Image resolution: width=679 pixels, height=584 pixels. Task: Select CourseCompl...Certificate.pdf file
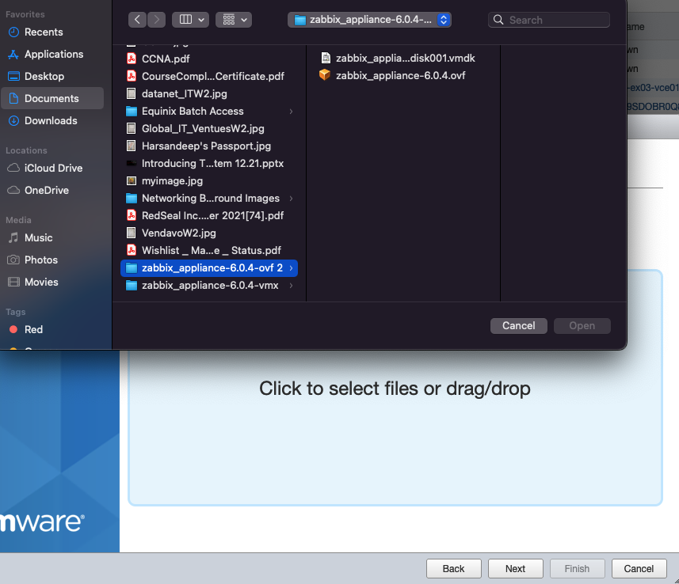[209, 76]
